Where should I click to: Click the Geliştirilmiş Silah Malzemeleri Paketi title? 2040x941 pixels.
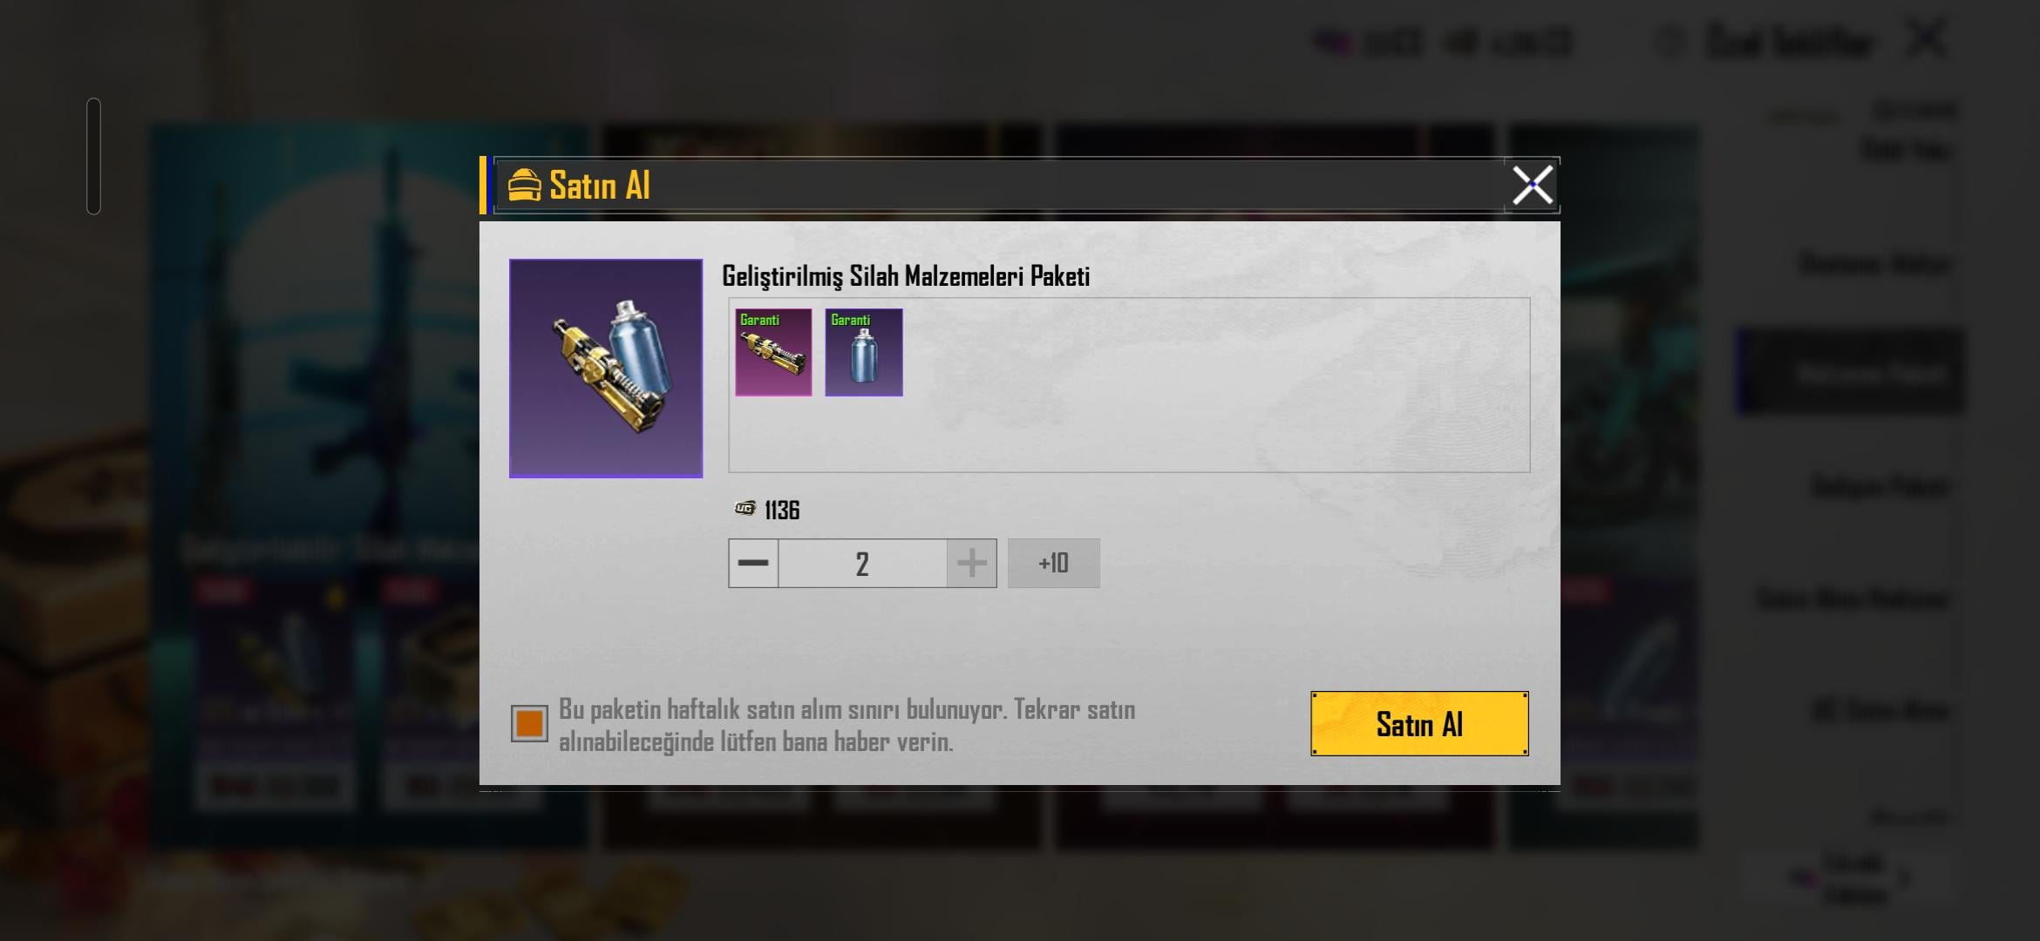[906, 276]
